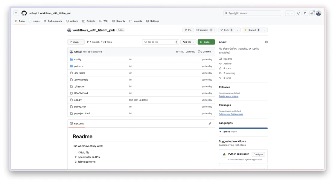
Task: Toggle the Starred button
Action: tap(252, 30)
